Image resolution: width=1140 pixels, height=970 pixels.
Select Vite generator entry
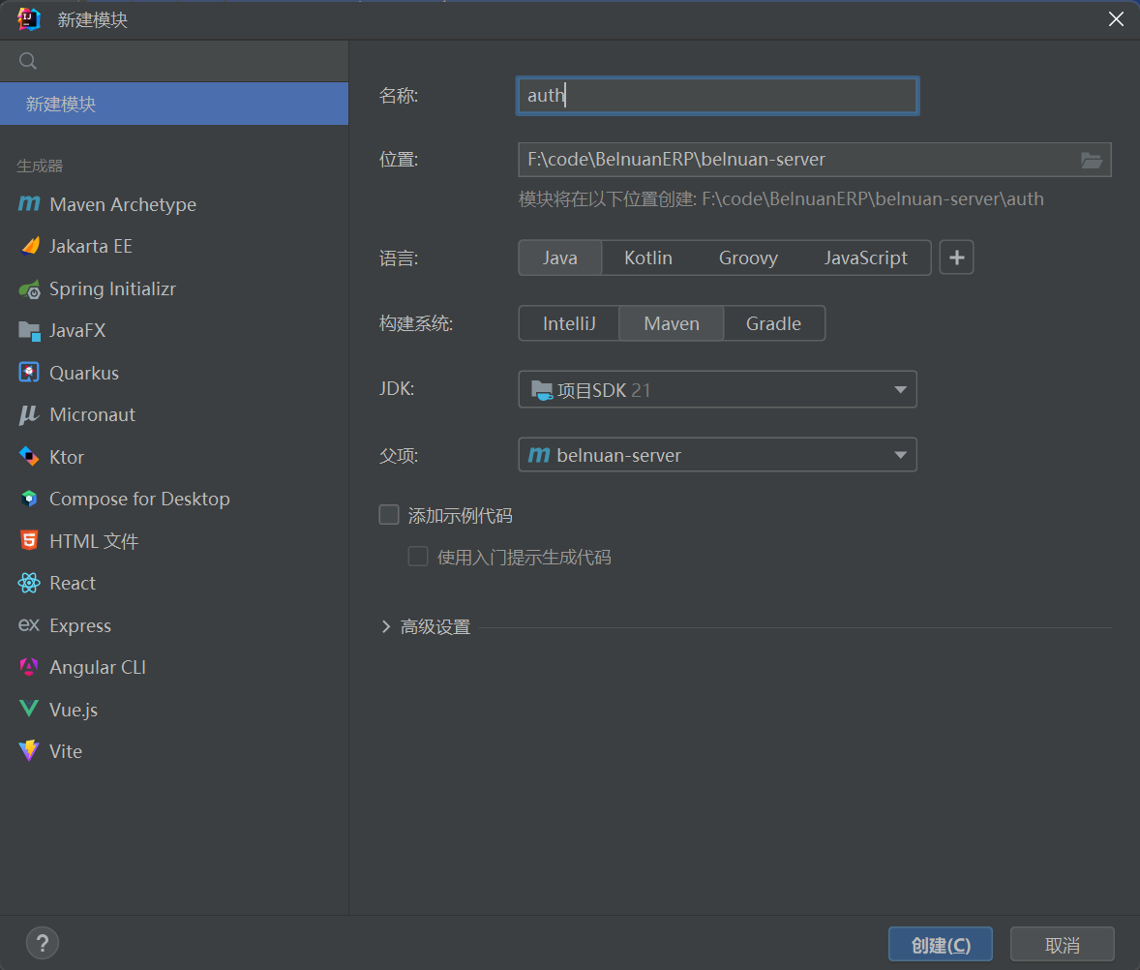pyautogui.click(x=174, y=751)
